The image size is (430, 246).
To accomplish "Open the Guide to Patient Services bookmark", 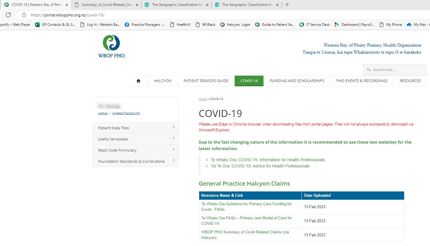I will click(x=275, y=25).
